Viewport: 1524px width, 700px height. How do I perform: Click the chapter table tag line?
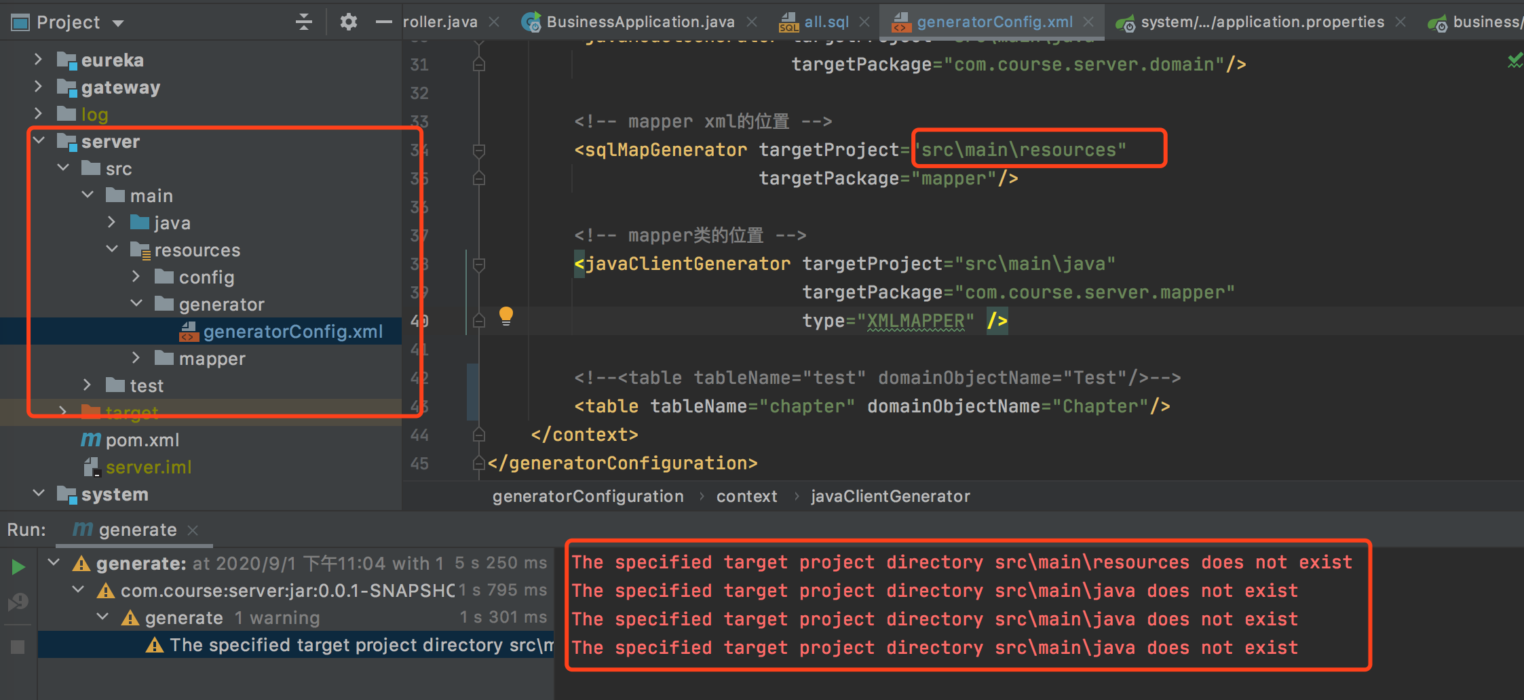click(872, 406)
